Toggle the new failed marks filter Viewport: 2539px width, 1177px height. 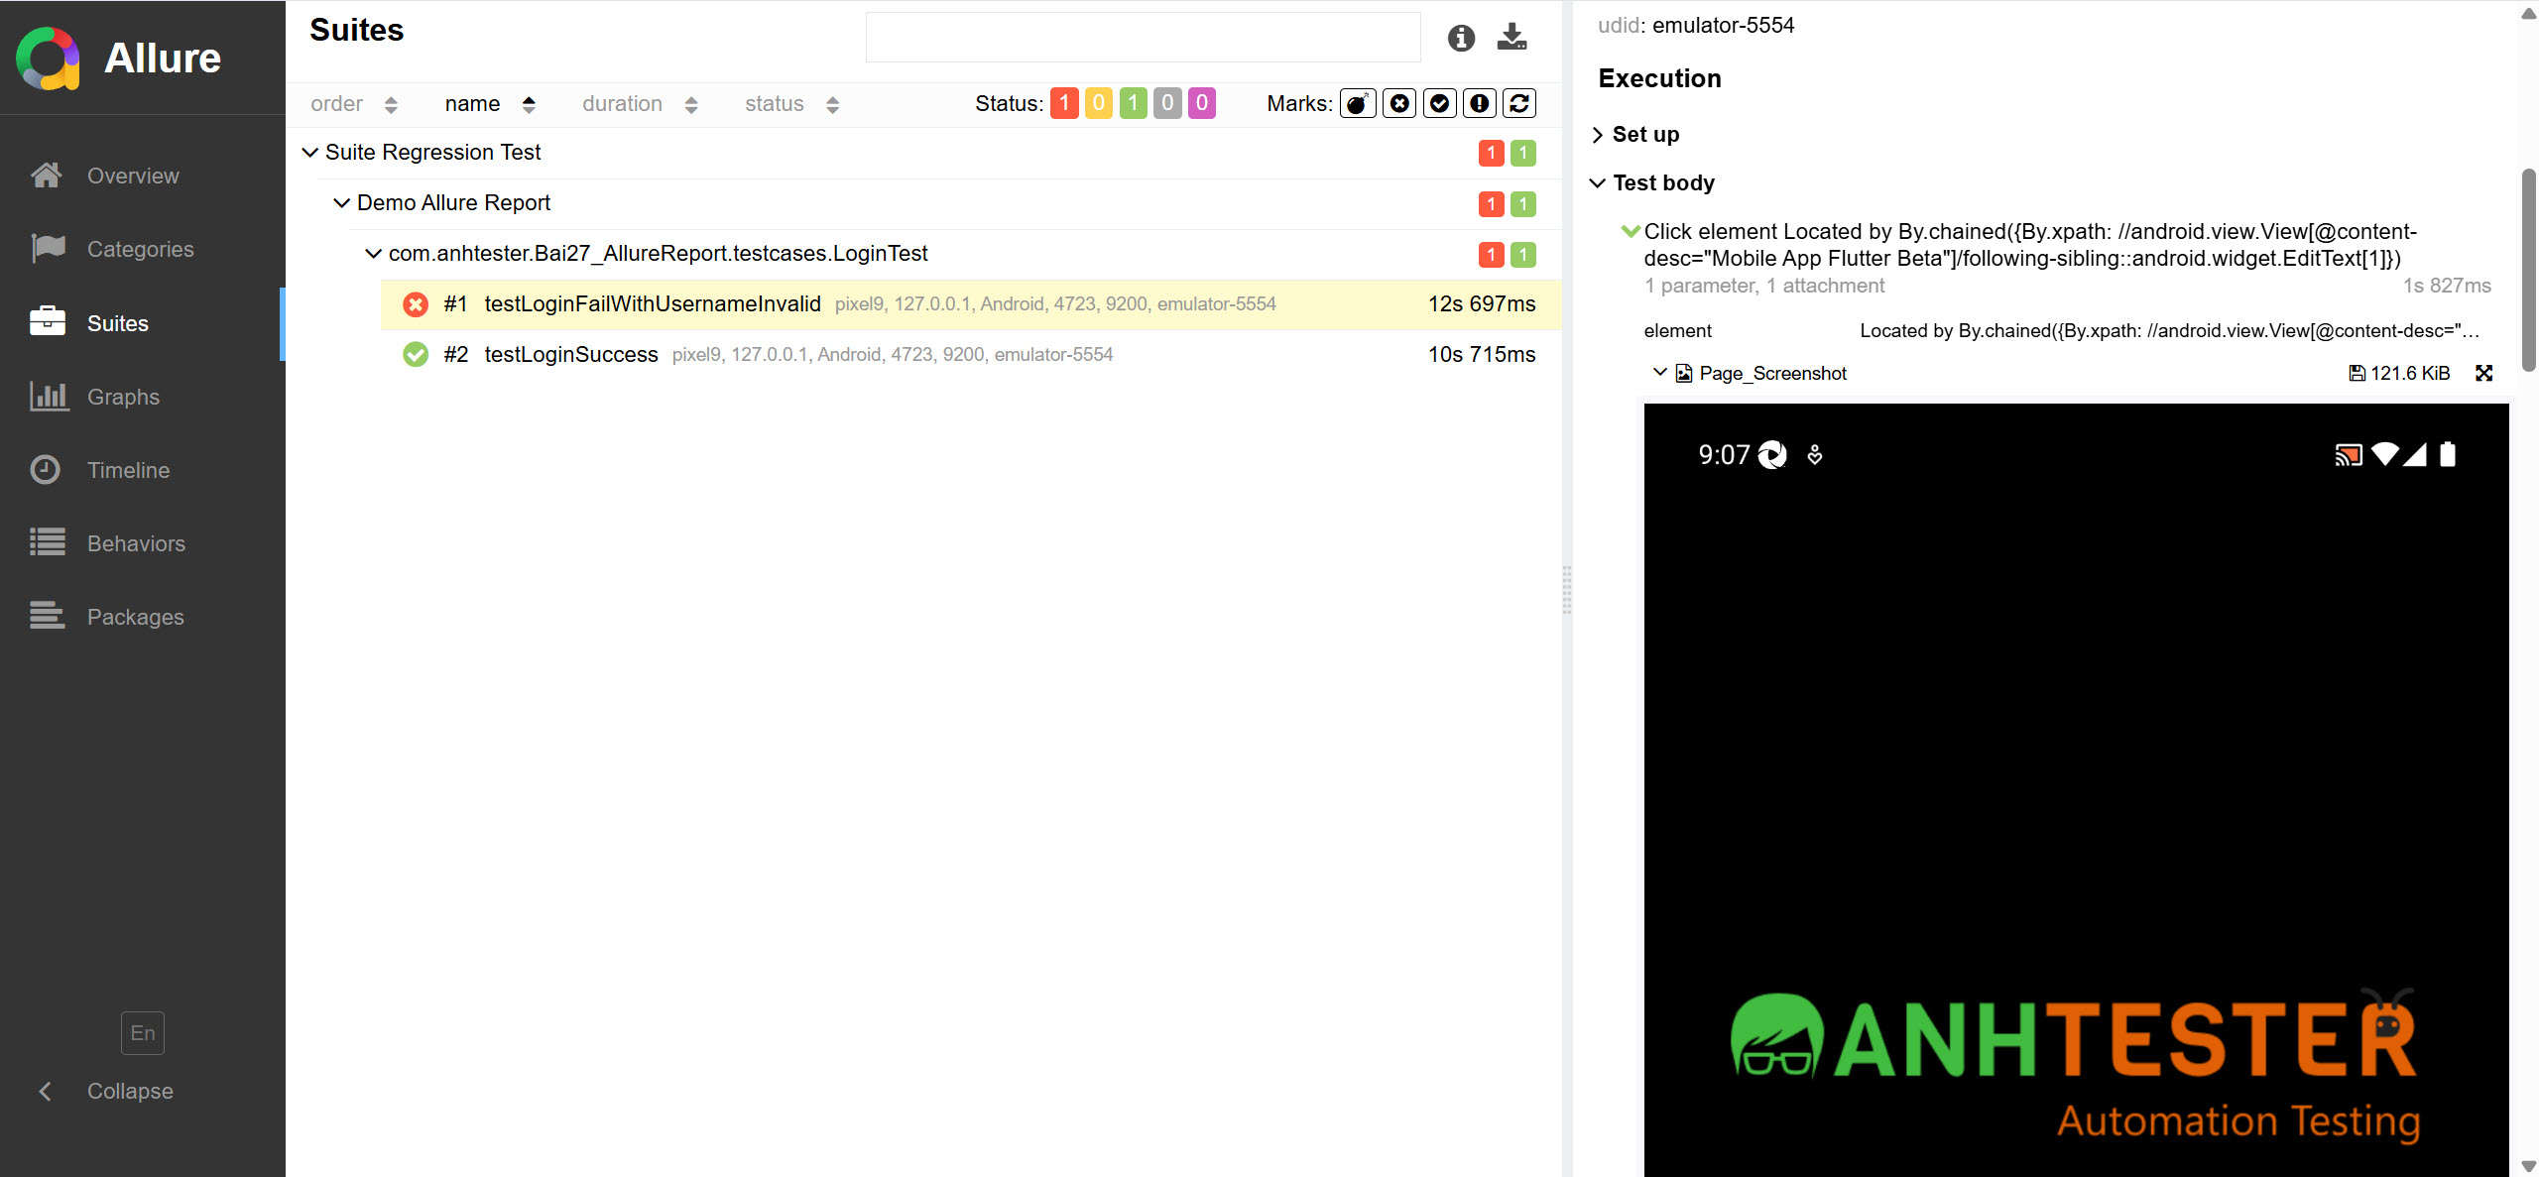pos(1399,103)
